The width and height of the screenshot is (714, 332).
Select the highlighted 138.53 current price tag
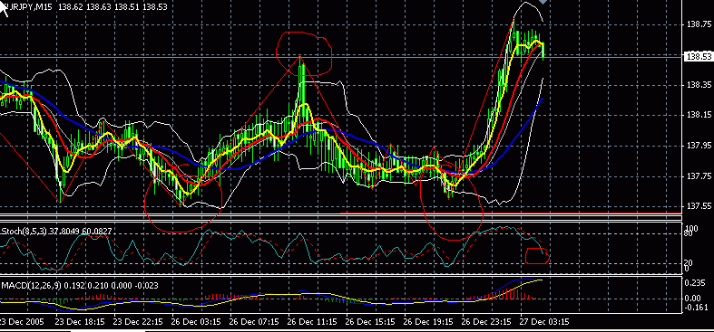coord(698,57)
